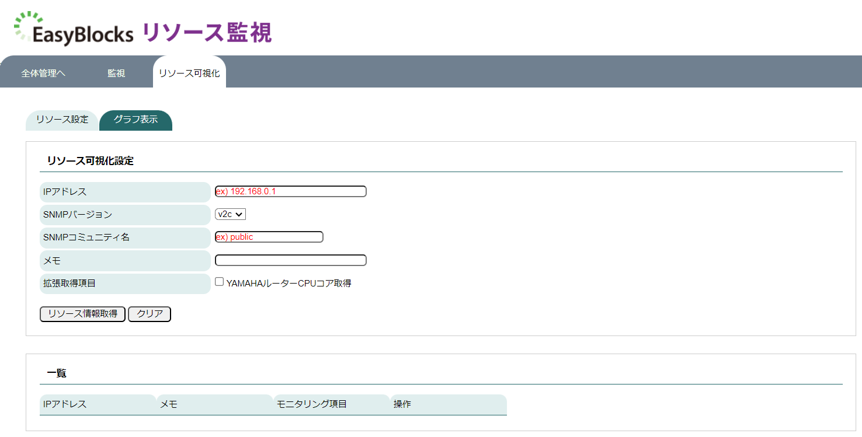Click the YAMAHAルーターCPUコア取得 checkbox label text
Screen dimensions: 862x437
click(x=289, y=284)
